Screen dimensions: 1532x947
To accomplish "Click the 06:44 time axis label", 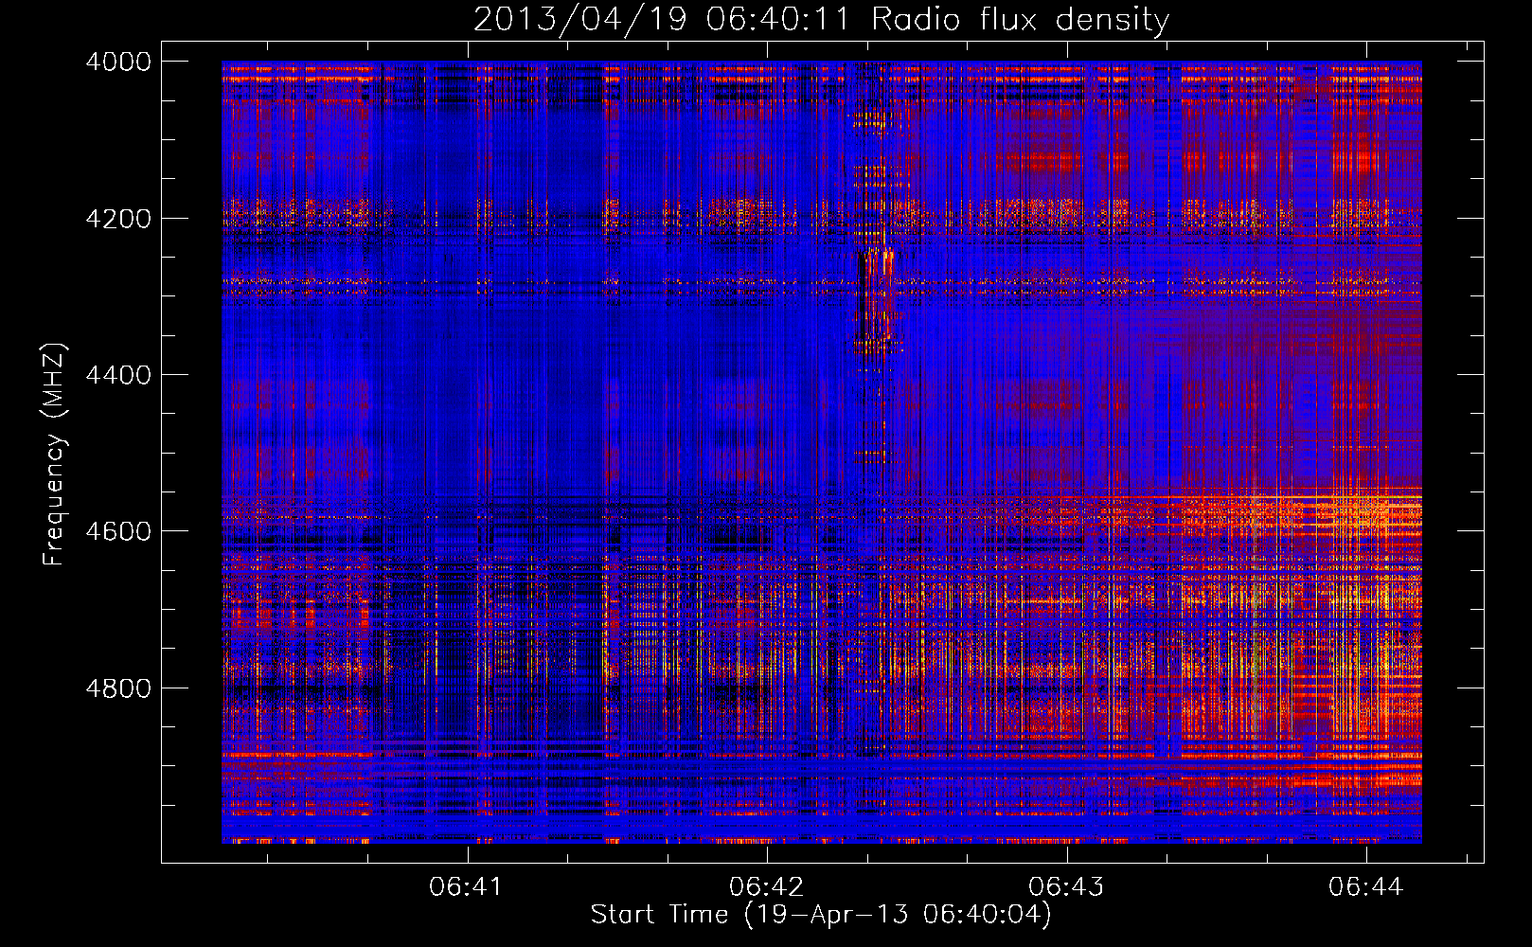I will pyautogui.click(x=1365, y=886).
